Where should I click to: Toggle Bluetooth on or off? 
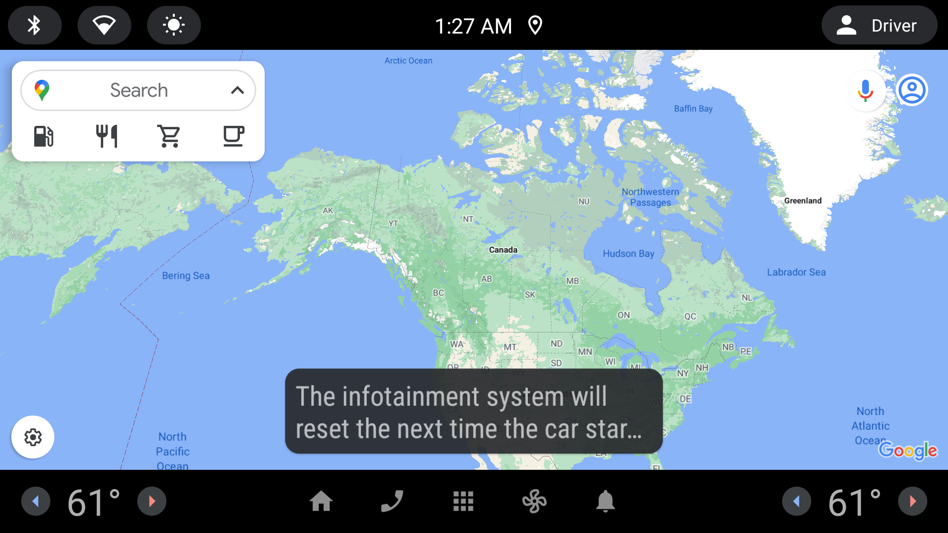click(33, 25)
